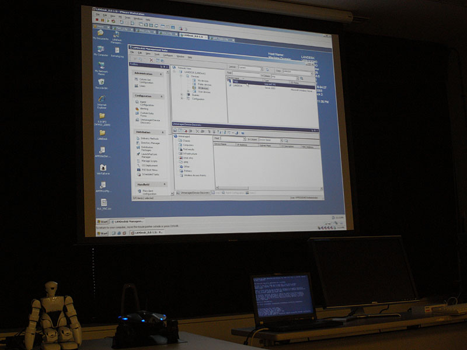Open My Documents desktop icon
Screen dimensions: 467x350
(x=100, y=34)
